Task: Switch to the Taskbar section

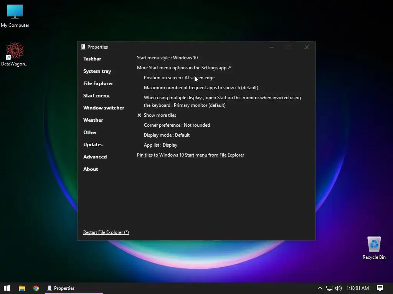Action: click(92, 59)
